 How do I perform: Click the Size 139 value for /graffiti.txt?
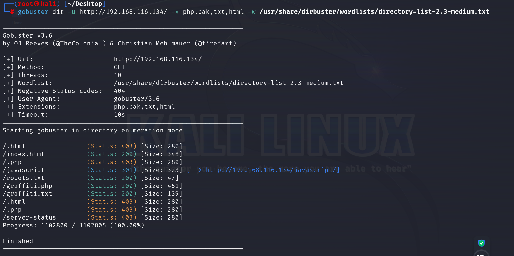point(162,194)
